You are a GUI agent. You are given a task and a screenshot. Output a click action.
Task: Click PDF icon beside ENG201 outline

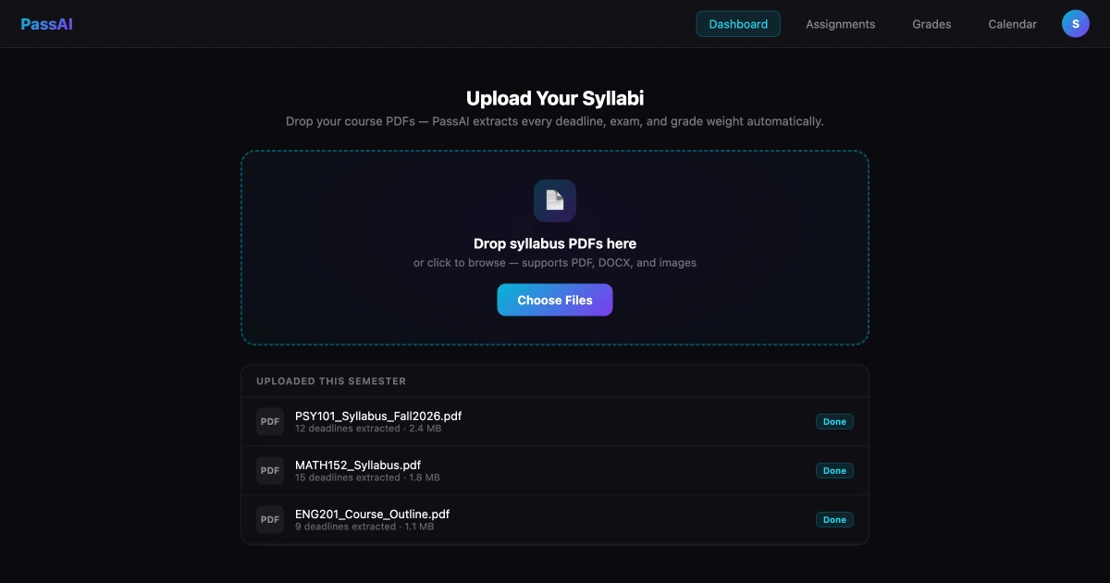(270, 519)
